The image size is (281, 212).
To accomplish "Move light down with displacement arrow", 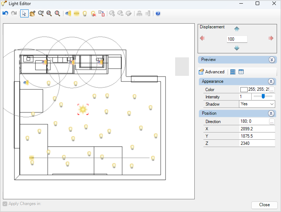I will [x=237, y=48].
